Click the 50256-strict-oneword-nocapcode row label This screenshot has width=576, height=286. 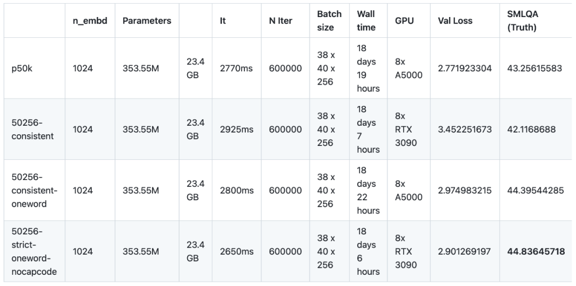[x=34, y=251]
